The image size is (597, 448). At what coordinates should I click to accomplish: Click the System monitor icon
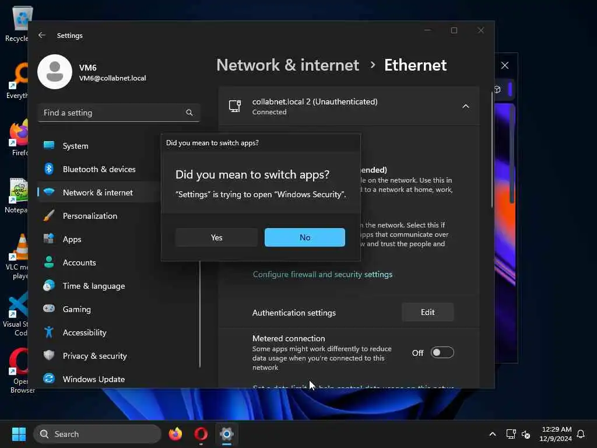pos(49,145)
